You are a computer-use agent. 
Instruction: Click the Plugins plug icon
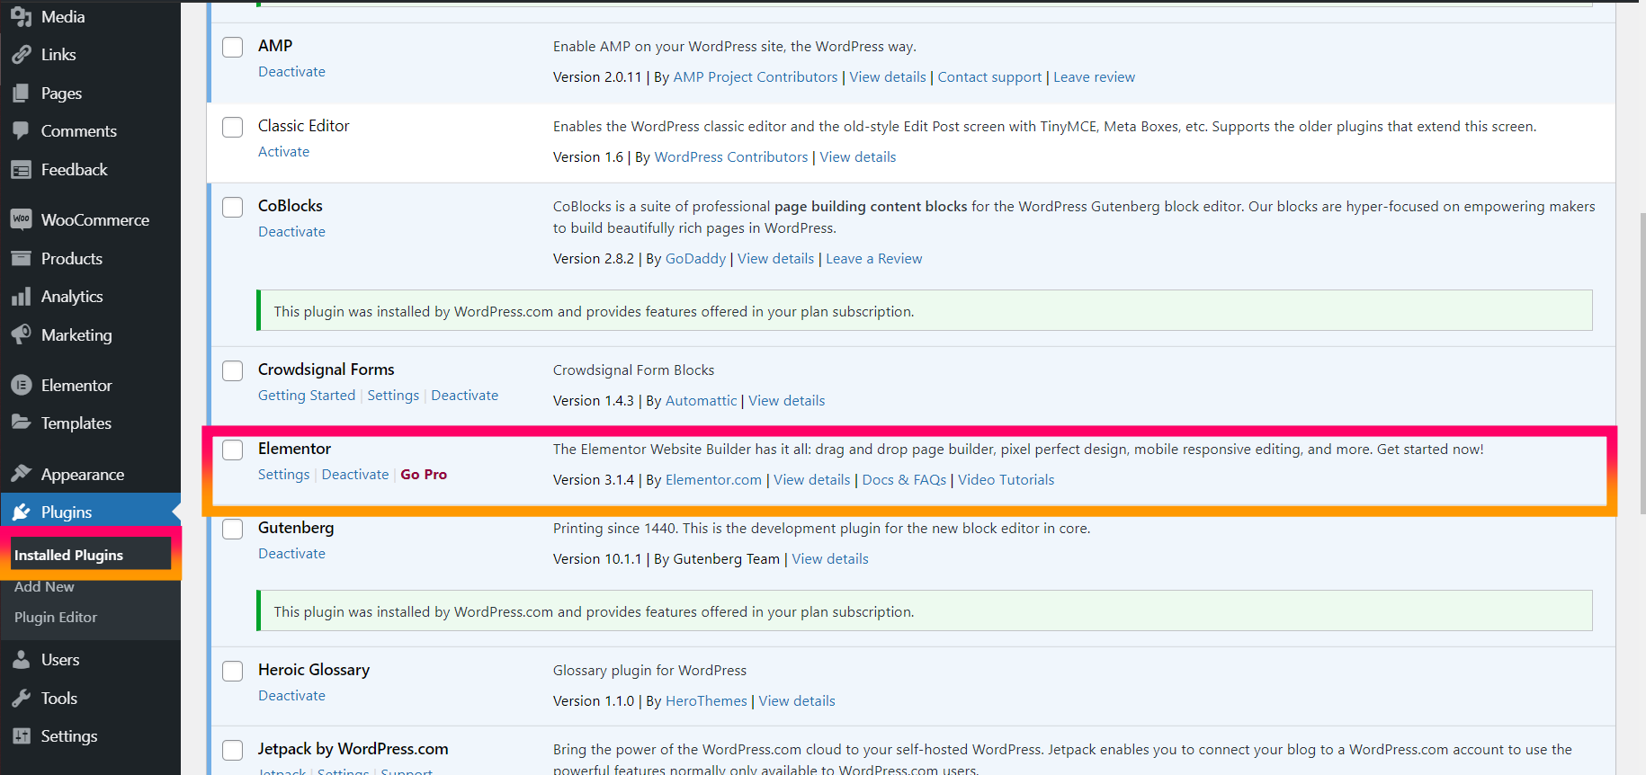(22, 512)
